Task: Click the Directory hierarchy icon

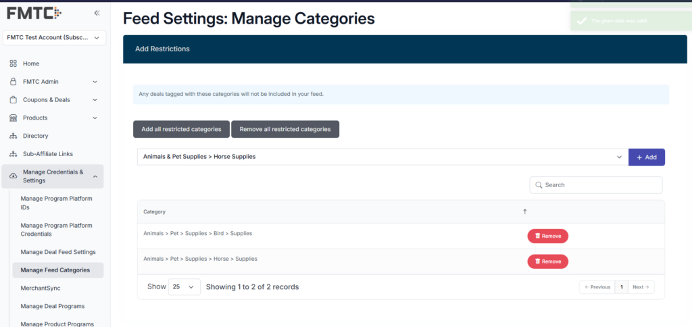Action: coord(13,136)
